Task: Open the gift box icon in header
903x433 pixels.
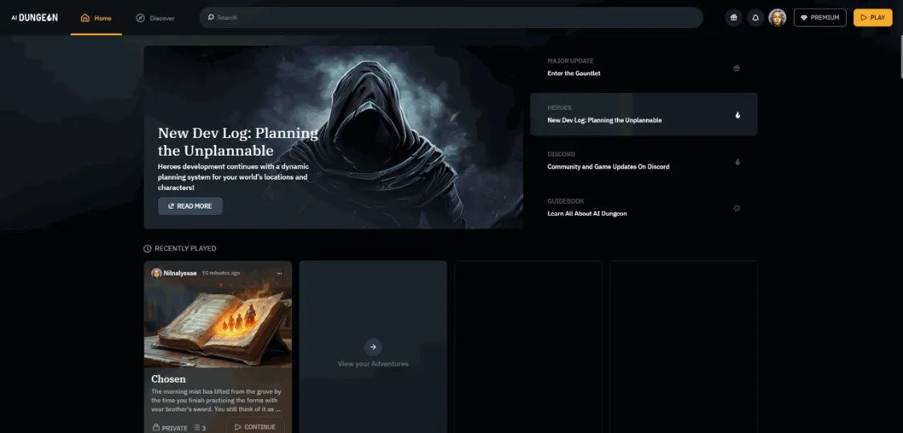Action: 733,18
